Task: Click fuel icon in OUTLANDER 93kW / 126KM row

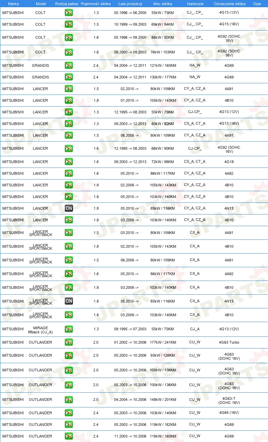Action: 69,355
